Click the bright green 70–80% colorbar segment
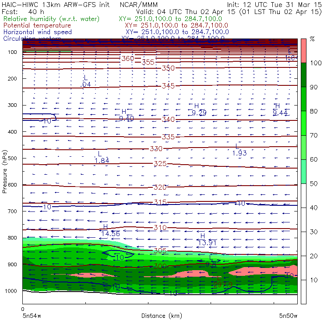The width and height of the screenshot is (324, 324). (303, 123)
